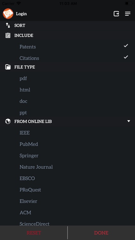This screenshot has width=135, height=240.
Task: Tap the DONE button
Action: [101, 233]
